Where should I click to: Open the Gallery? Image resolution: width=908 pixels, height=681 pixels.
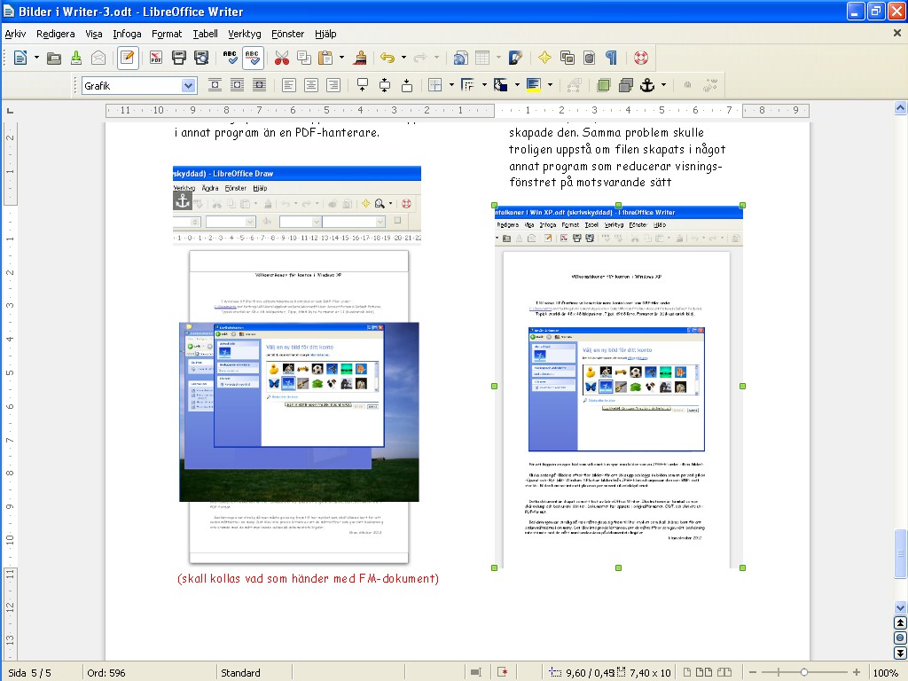(567, 58)
